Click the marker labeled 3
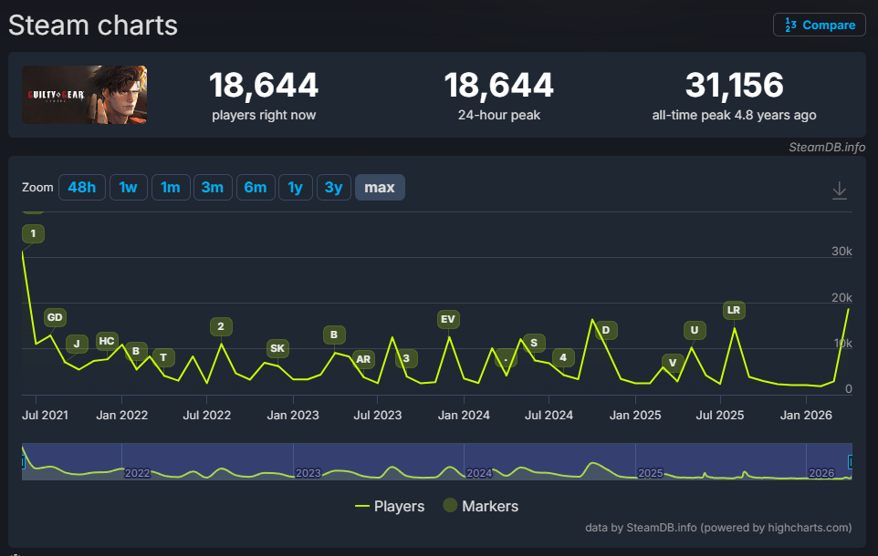This screenshot has height=556, width=878. point(406,358)
